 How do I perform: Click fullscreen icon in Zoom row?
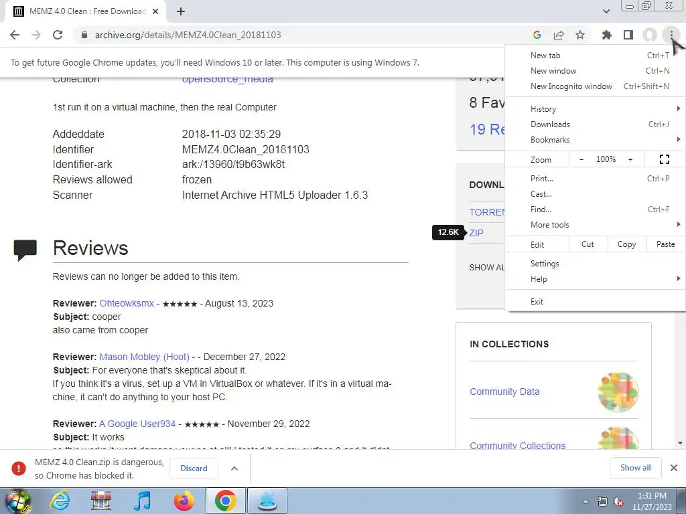click(664, 159)
